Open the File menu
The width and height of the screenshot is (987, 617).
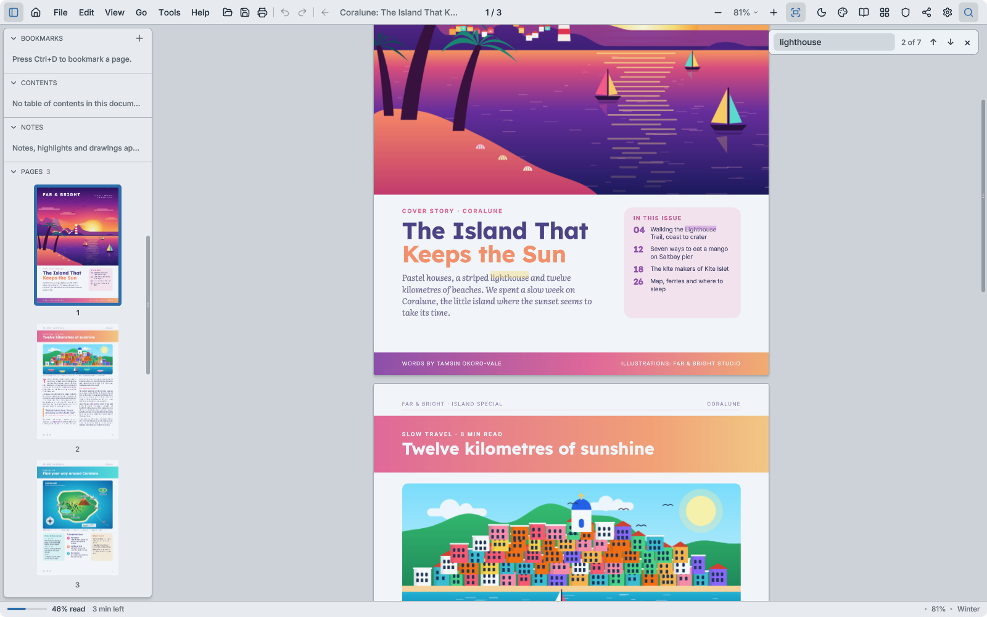coord(60,12)
